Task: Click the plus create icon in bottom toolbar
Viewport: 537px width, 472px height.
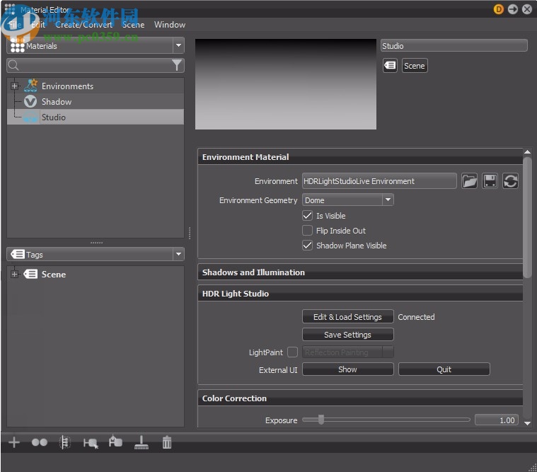Action: click(14, 442)
